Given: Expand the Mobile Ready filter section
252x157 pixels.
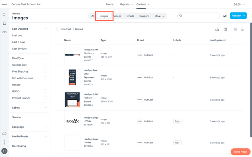Looking at the screenshot, I should tap(46, 137).
